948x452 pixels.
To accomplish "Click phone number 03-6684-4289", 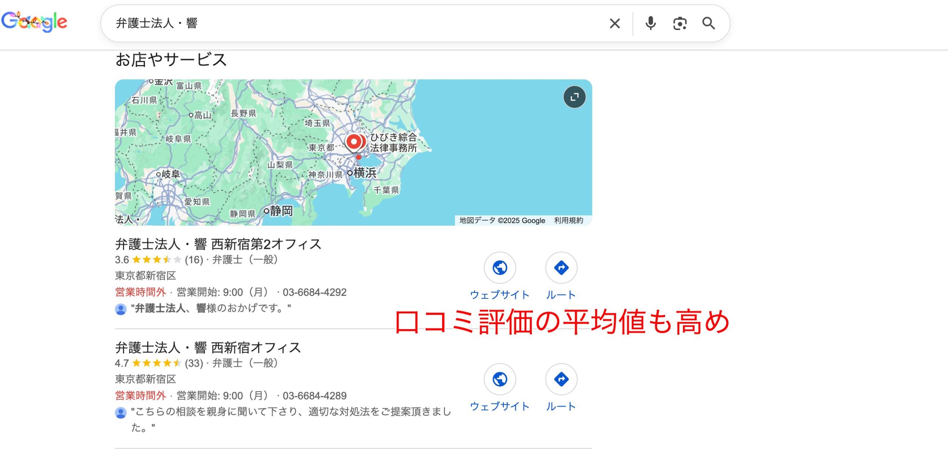I will point(314,396).
